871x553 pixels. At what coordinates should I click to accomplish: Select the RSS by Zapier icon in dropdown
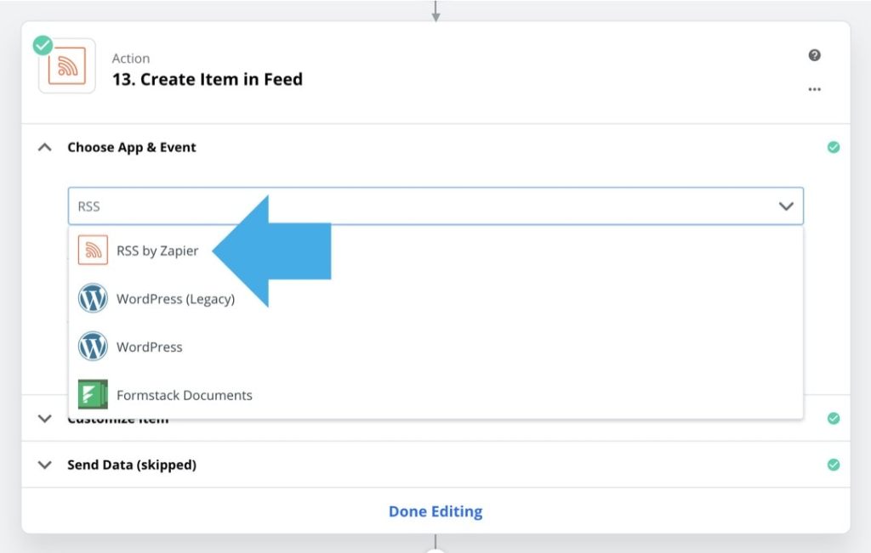(x=93, y=251)
